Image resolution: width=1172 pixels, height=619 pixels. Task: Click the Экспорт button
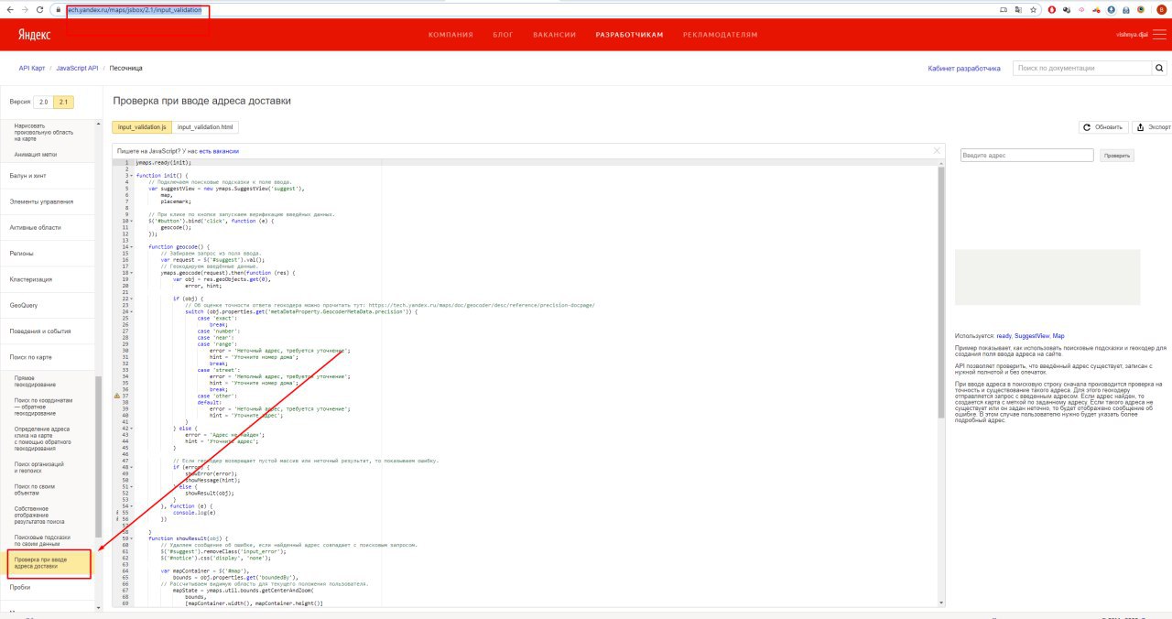pyautogui.click(x=1154, y=127)
